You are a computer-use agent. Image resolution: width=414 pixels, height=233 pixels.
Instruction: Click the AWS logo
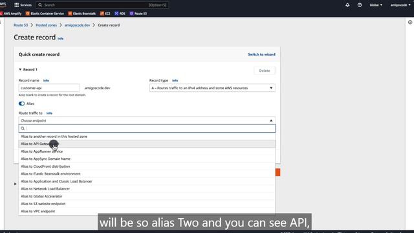[x=3, y=5]
